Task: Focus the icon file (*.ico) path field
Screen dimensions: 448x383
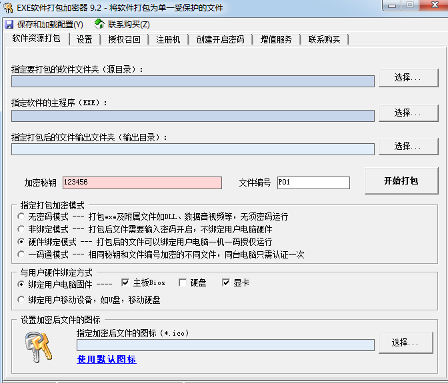Action: click(x=225, y=345)
